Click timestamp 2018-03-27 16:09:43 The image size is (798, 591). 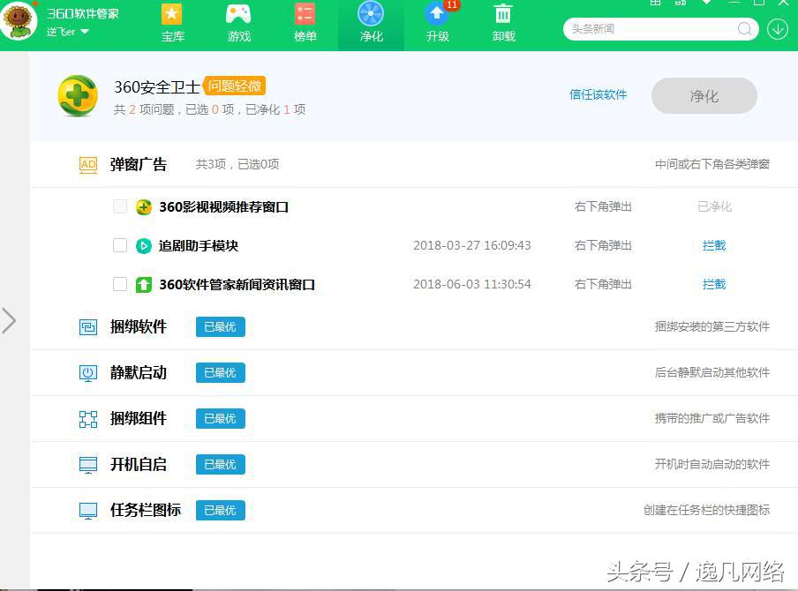(471, 245)
